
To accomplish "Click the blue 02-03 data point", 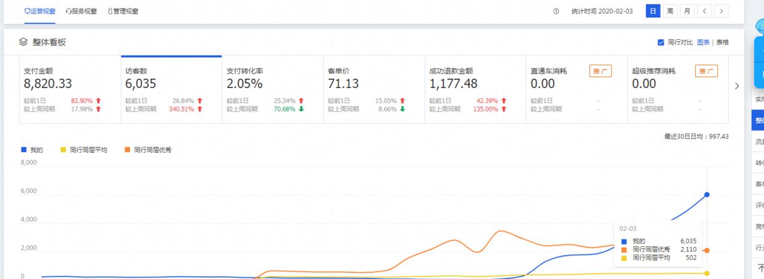I will click(707, 195).
